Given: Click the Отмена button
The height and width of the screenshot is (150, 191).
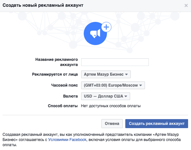Looking at the screenshot, I should point(112,124).
